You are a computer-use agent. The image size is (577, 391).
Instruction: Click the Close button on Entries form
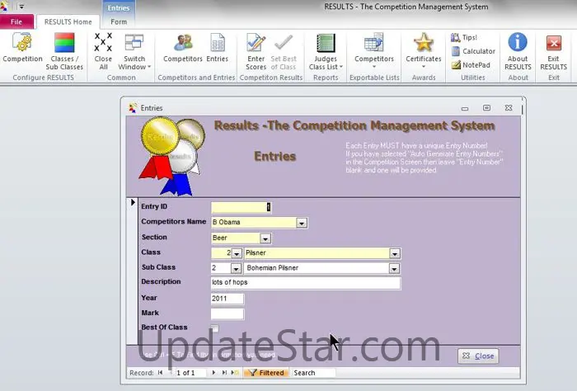[478, 356]
